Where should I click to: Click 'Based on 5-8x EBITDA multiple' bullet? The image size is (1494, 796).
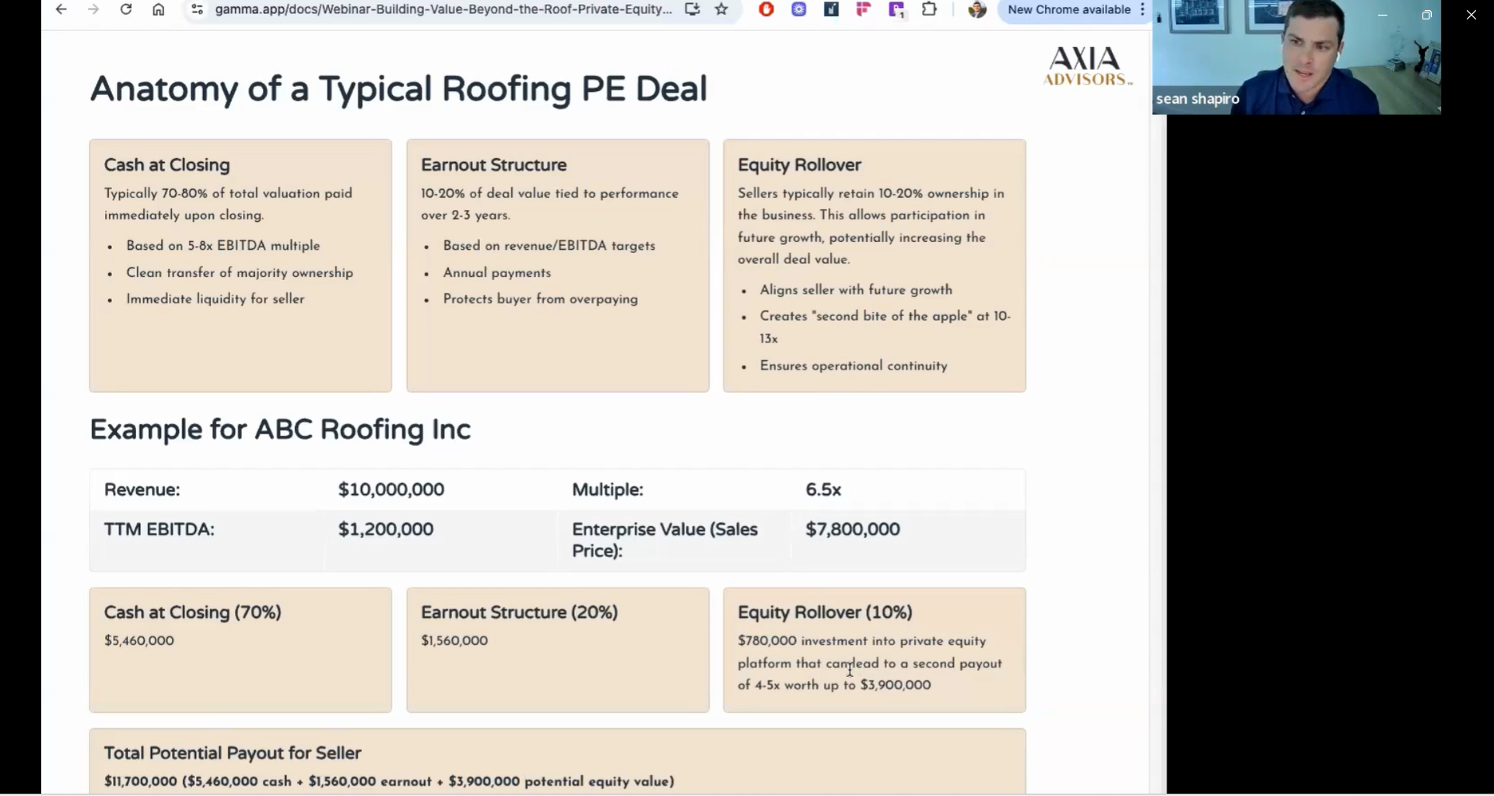tap(223, 245)
